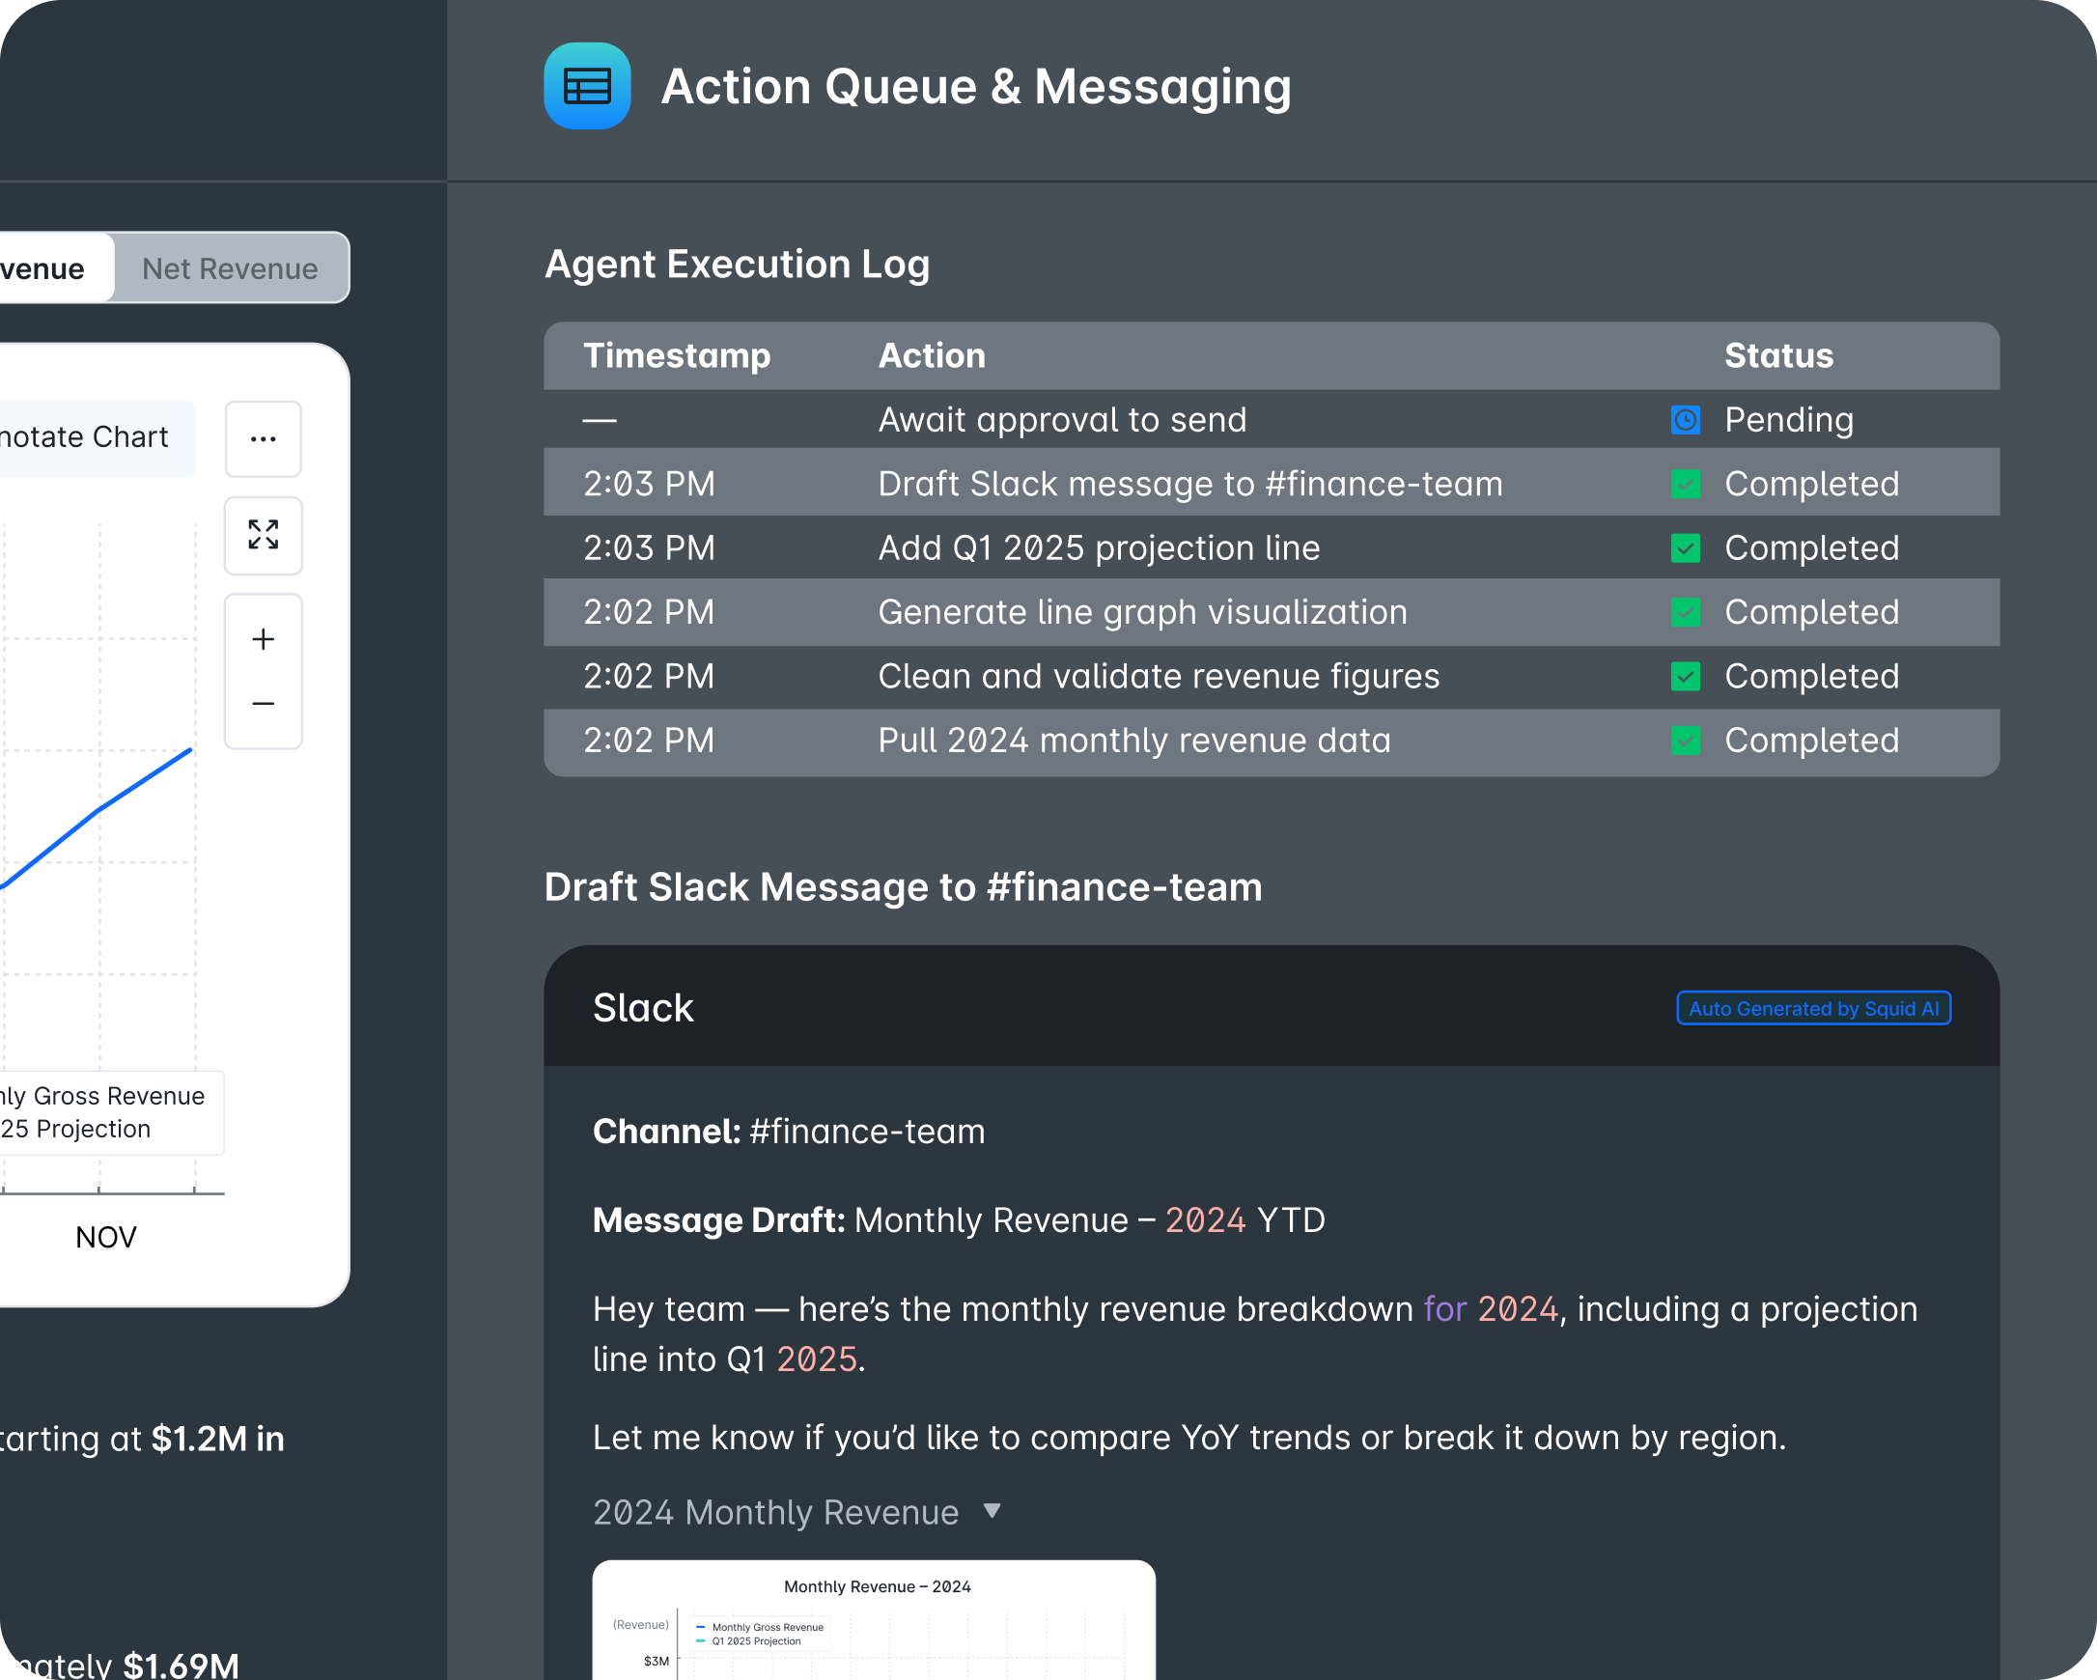This screenshot has width=2097, height=1680.
Task: Click checkbox for Clean and validate revenue figures
Action: pyautogui.click(x=1685, y=677)
